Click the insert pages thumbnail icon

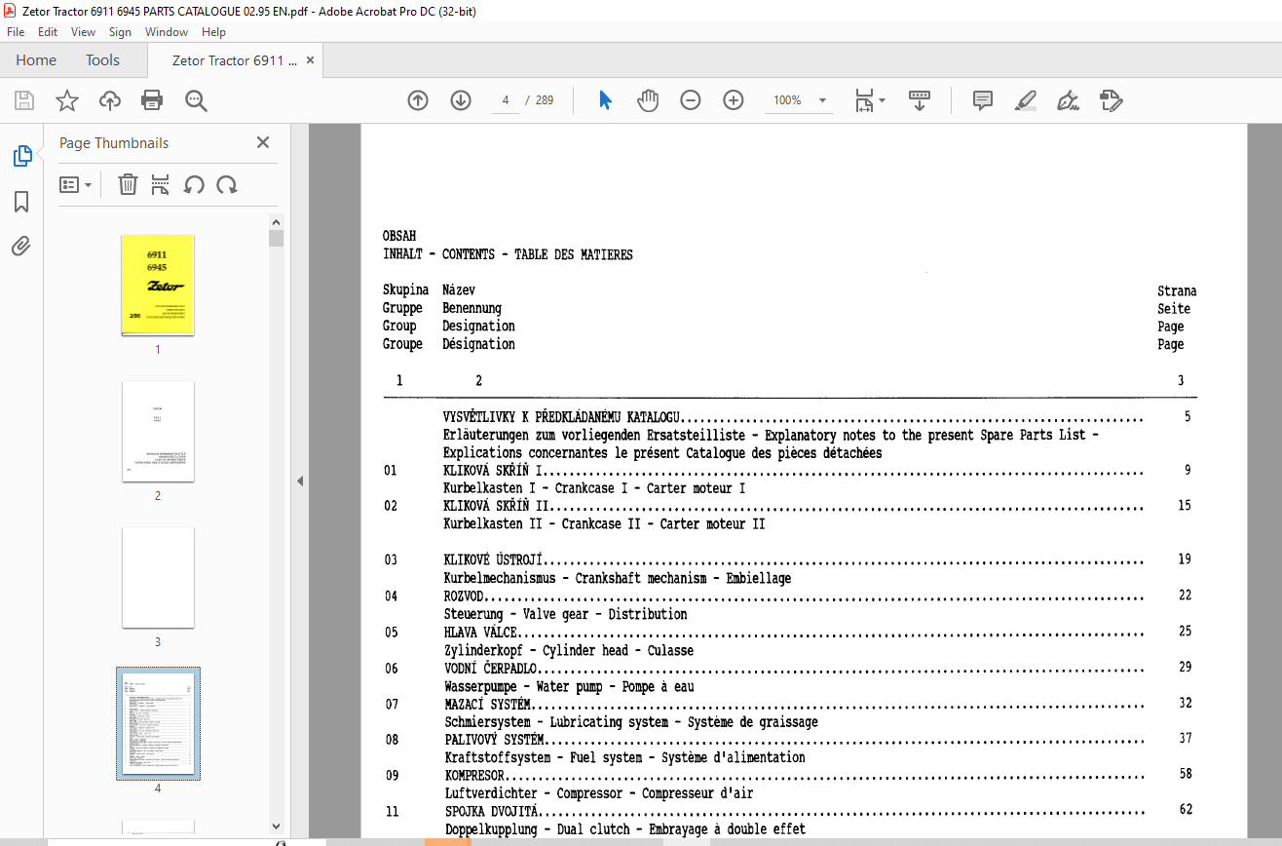click(161, 184)
